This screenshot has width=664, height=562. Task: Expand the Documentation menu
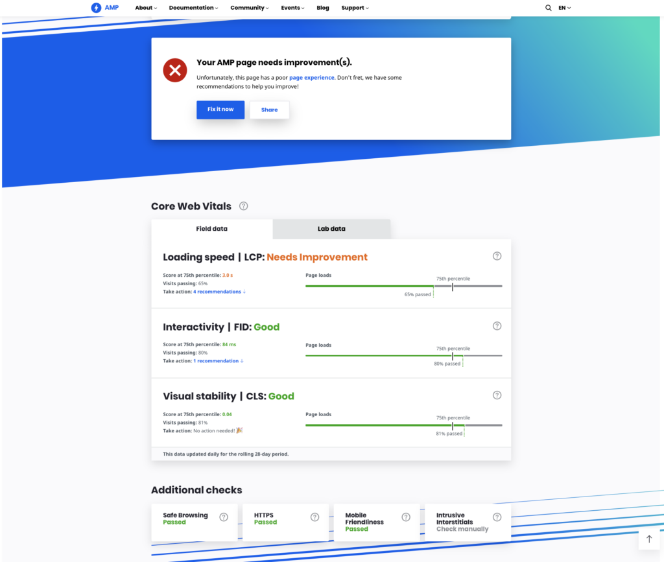pyautogui.click(x=193, y=8)
